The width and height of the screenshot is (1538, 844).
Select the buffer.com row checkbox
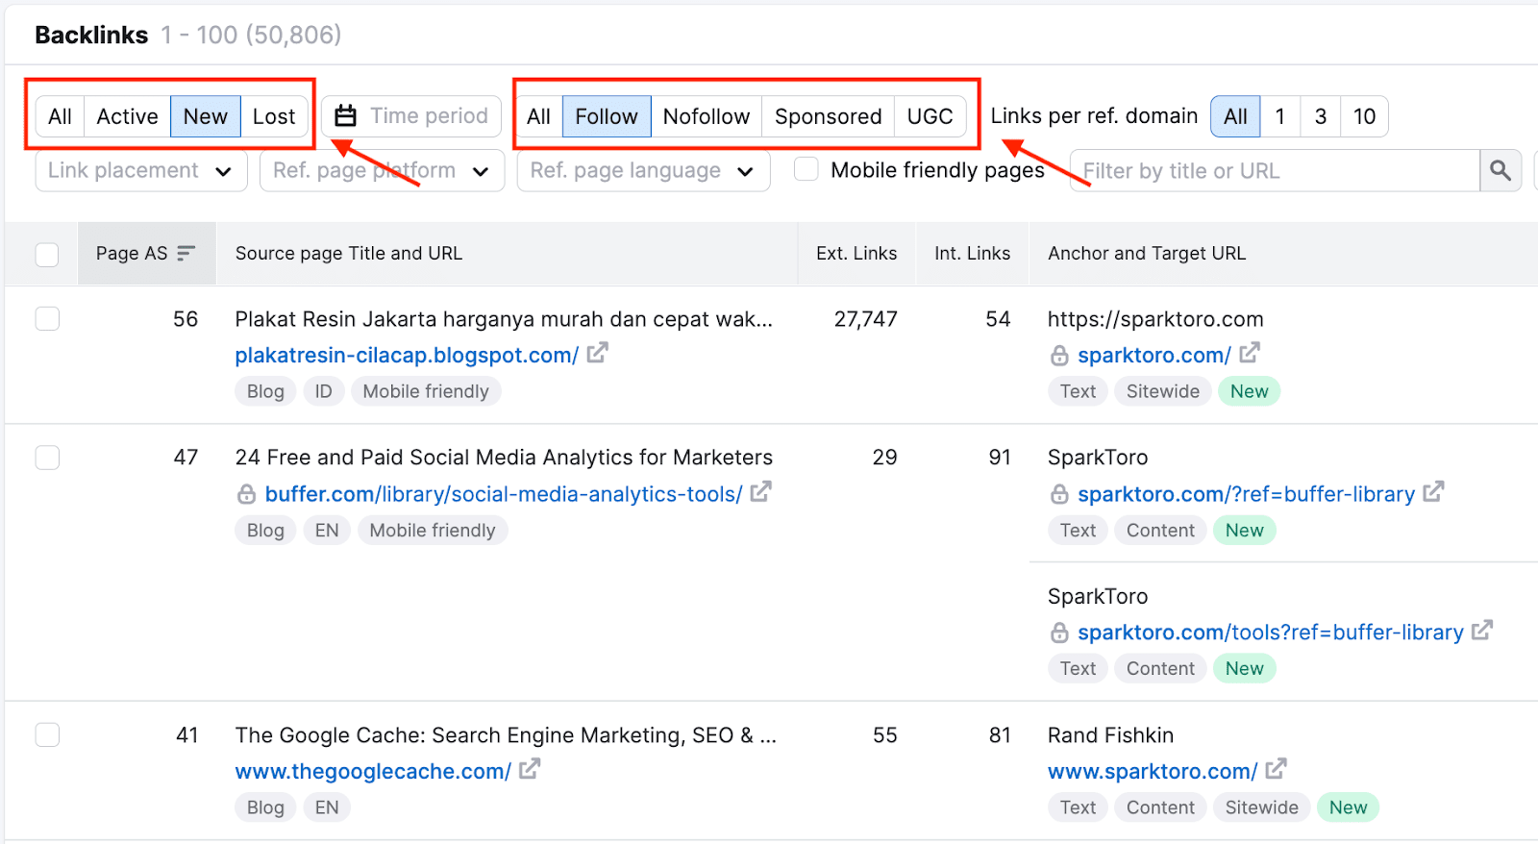tap(47, 458)
